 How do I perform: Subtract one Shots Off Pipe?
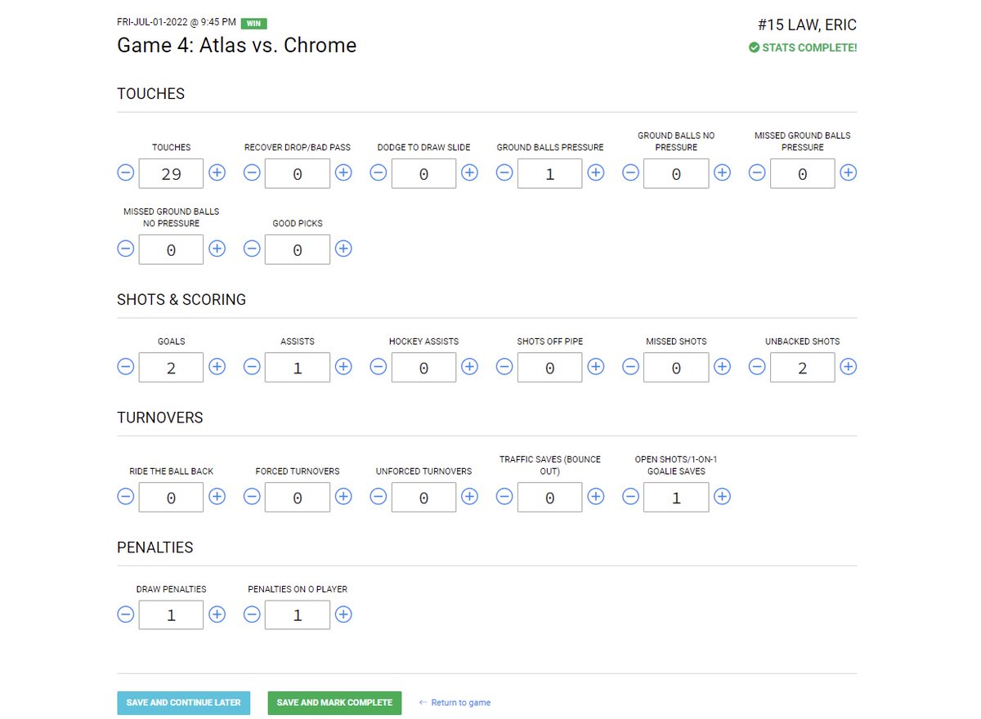point(504,367)
